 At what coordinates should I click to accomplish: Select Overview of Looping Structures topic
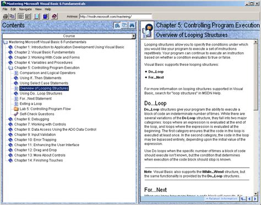44,88
